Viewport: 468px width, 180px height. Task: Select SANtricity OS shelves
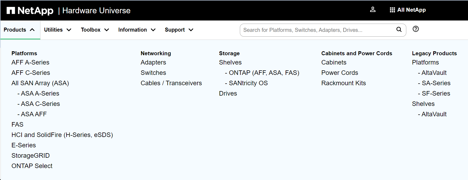(x=248, y=83)
